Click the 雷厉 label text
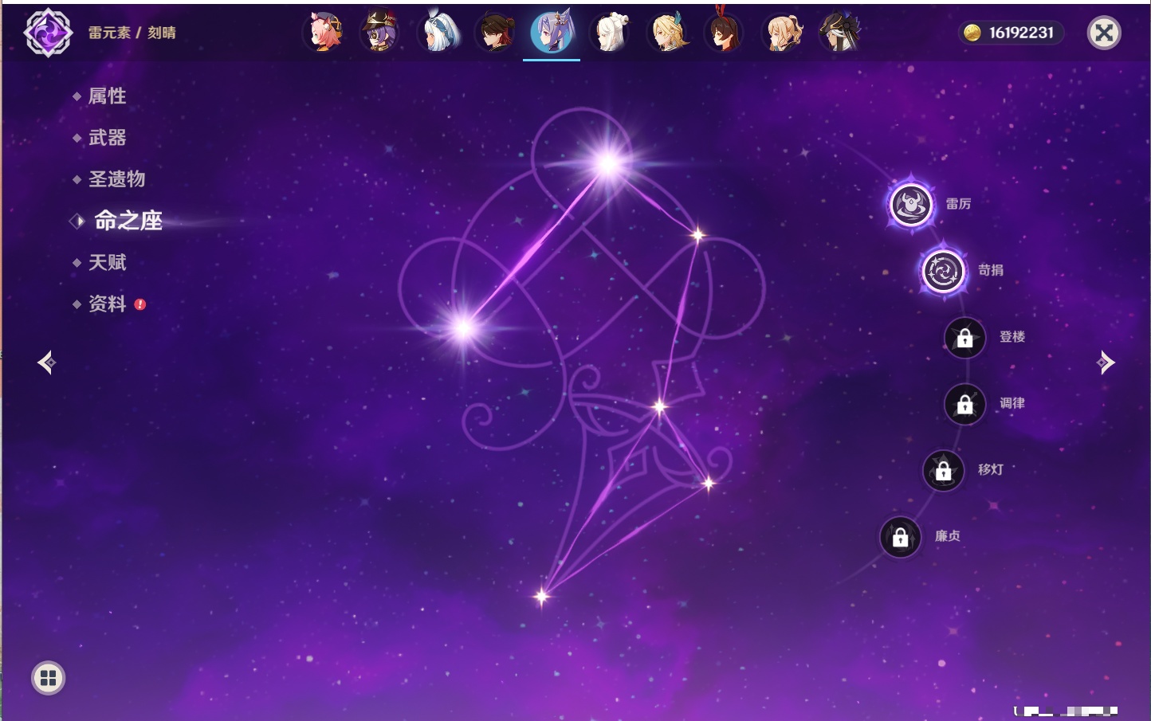This screenshot has width=1151, height=721. click(958, 204)
